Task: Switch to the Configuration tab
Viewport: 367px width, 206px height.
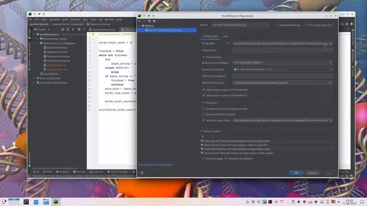Action: [x=210, y=36]
